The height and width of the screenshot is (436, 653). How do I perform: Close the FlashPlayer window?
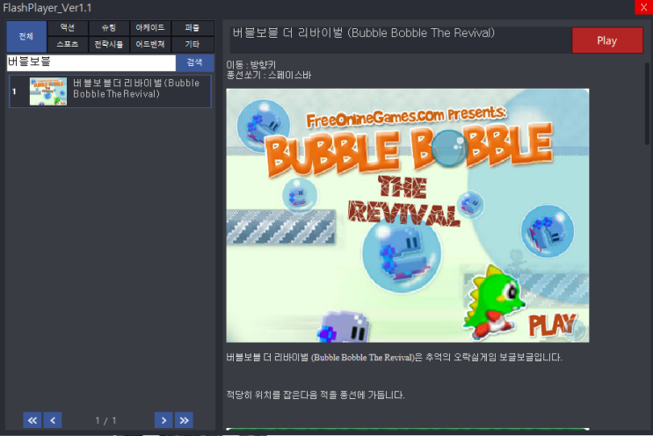(643, 7)
